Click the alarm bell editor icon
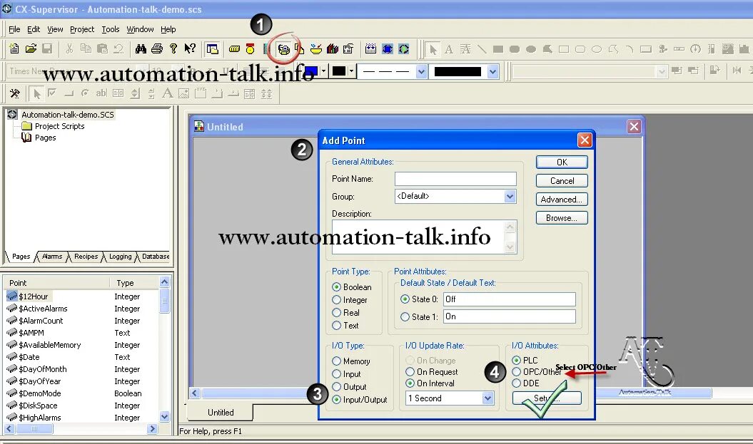Screen dimensions: 753x444 click(251, 49)
